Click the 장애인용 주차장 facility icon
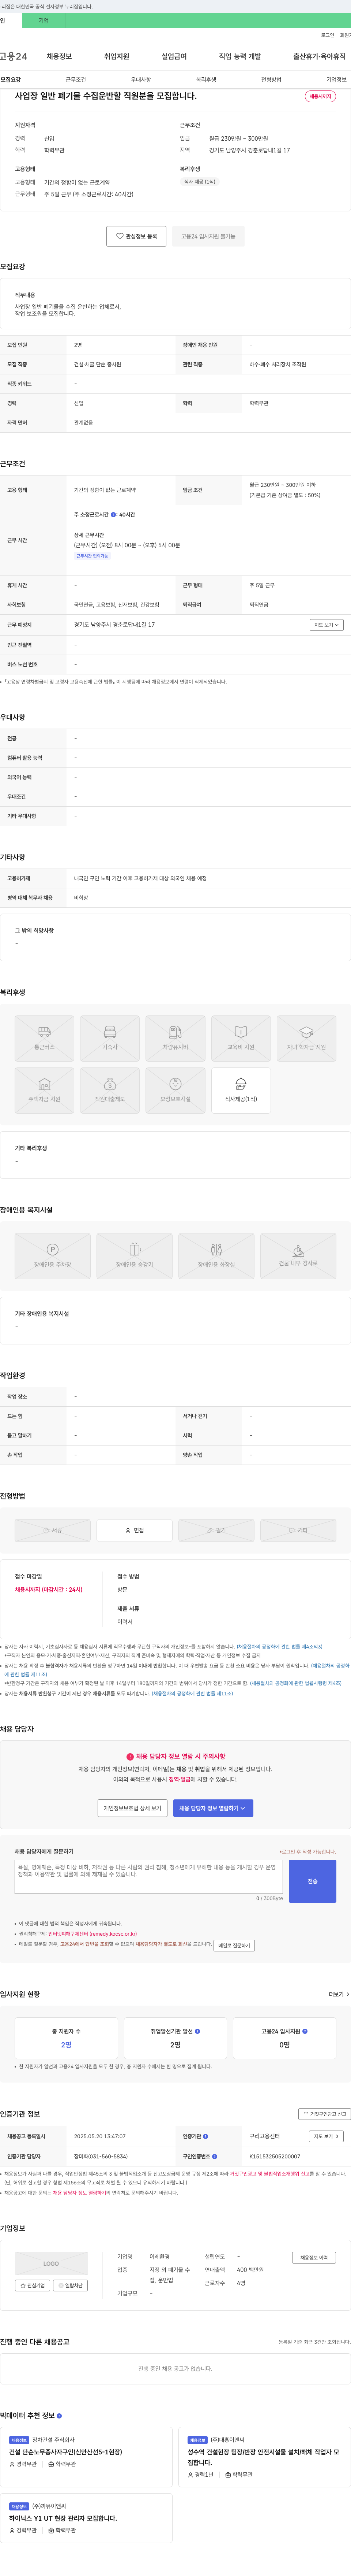 point(53,1256)
